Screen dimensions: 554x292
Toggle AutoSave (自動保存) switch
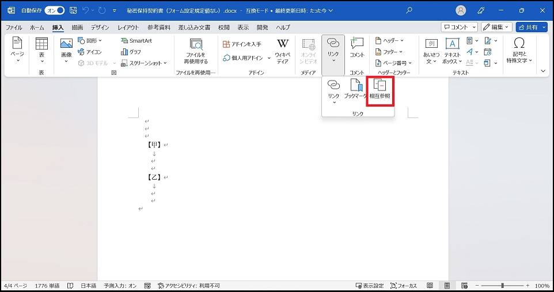[55, 10]
